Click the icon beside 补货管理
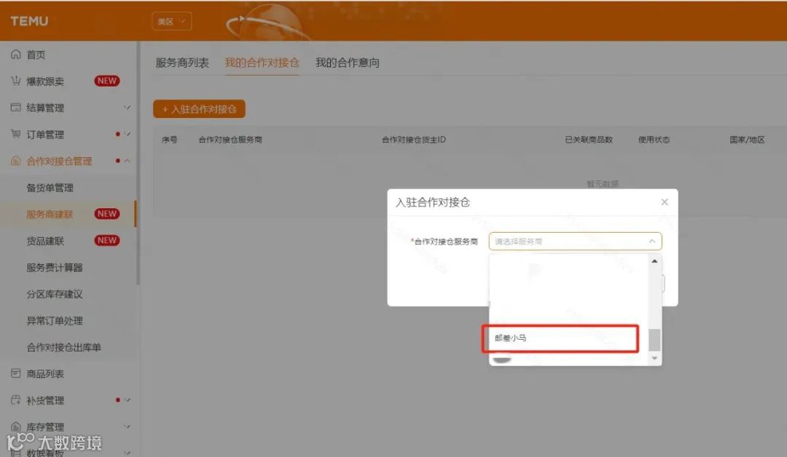Viewport: 787px width, 457px height. [x=16, y=400]
